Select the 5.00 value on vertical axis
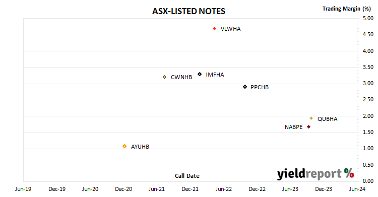Viewport: 378px width, 197px height. (x=368, y=18)
